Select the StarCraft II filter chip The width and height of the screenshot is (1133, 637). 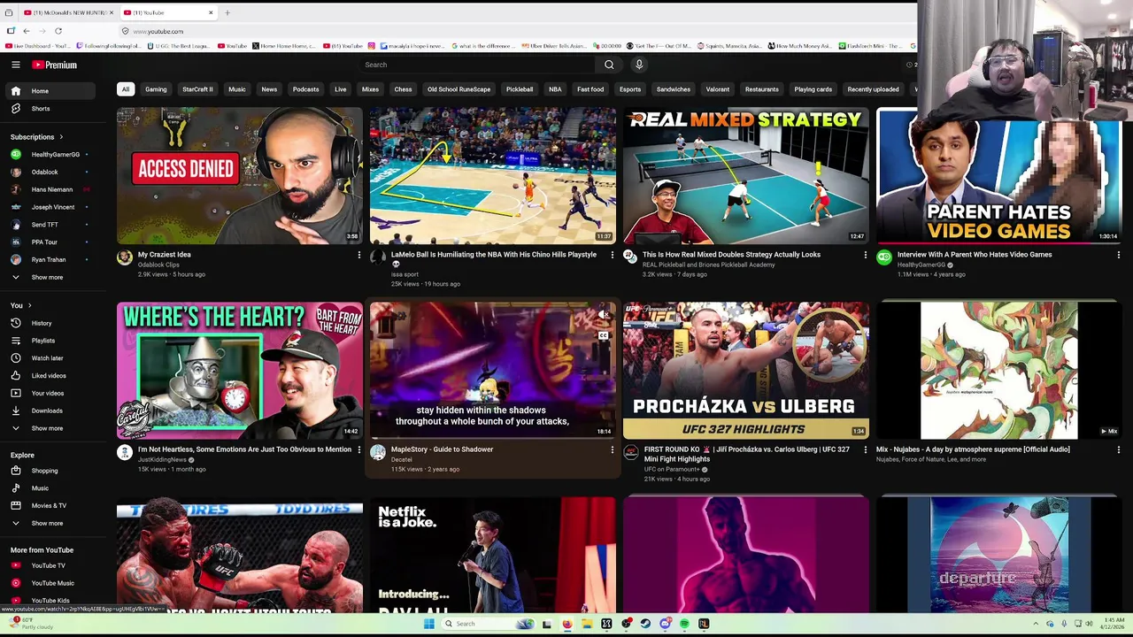tap(197, 89)
